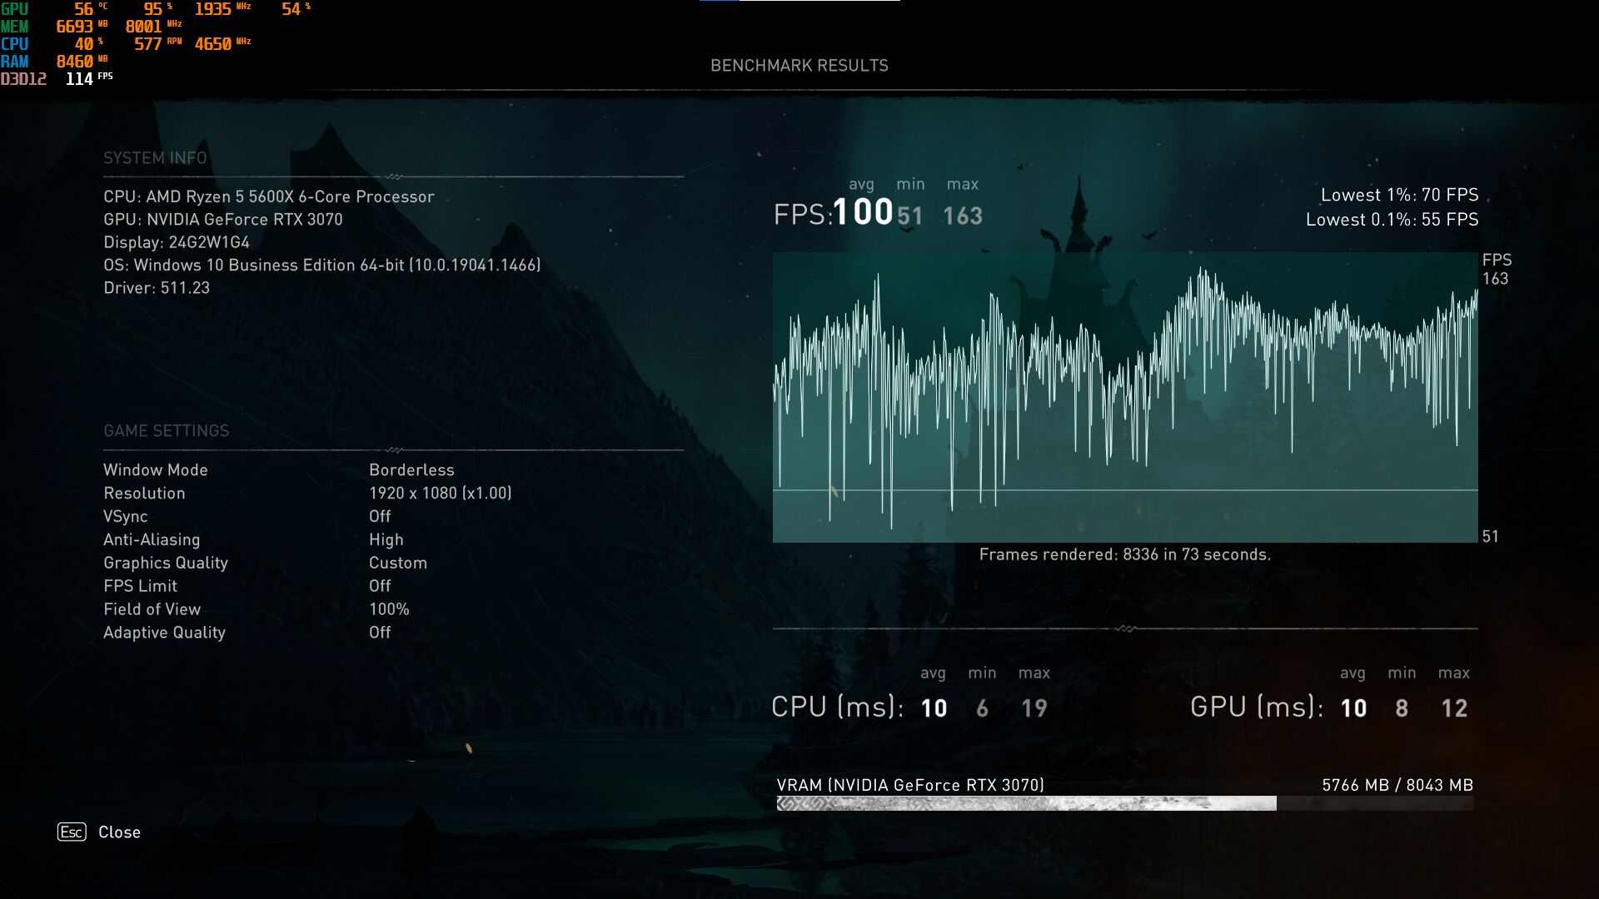Click the CPU (ms) label
This screenshot has height=899, width=1599.
click(838, 707)
